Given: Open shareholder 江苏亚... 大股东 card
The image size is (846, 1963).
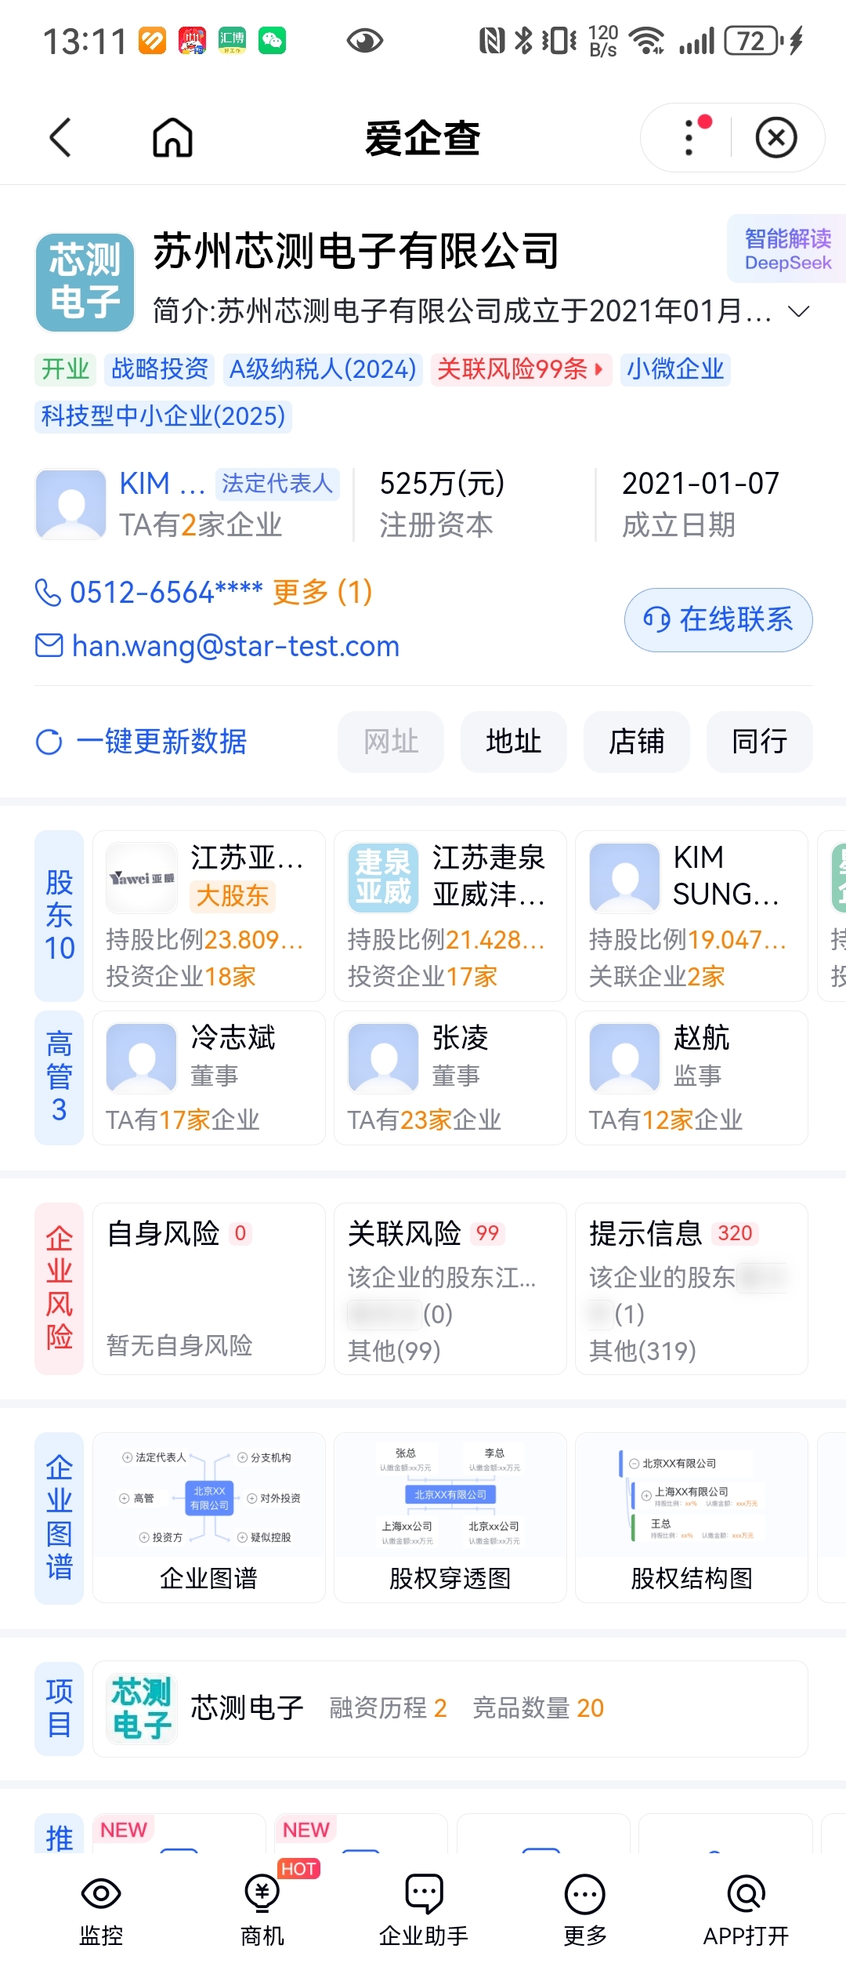Looking at the screenshot, I should [209, 916].
